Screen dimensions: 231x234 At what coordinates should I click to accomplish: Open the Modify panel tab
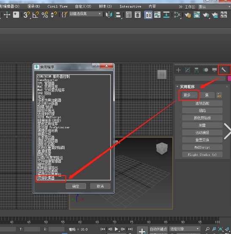(x=188, y=70)
